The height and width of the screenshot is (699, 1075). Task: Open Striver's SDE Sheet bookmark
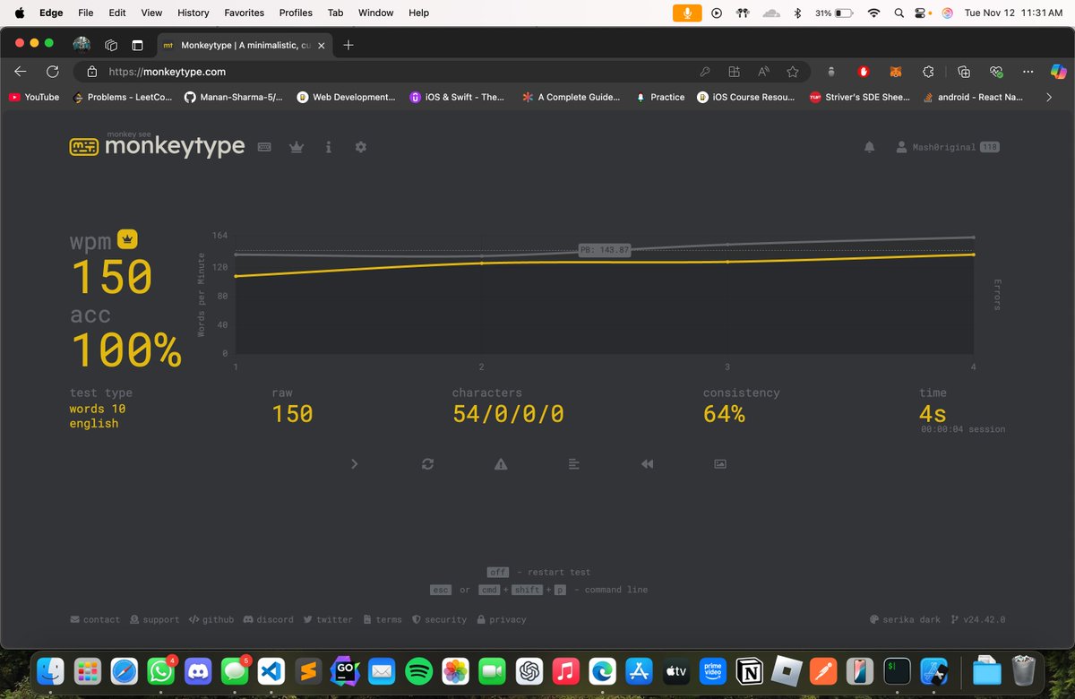pos(859,97)
